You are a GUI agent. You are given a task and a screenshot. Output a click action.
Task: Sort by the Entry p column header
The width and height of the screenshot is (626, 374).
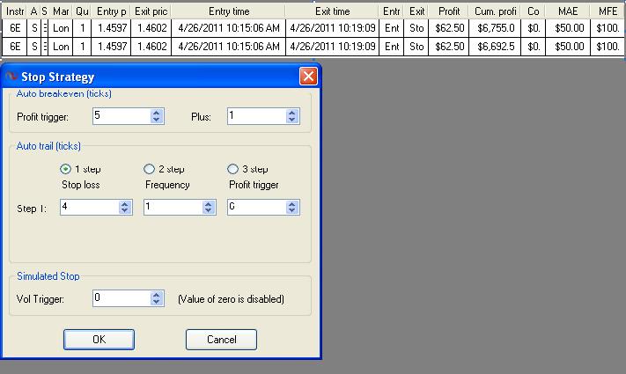(111, 11)
